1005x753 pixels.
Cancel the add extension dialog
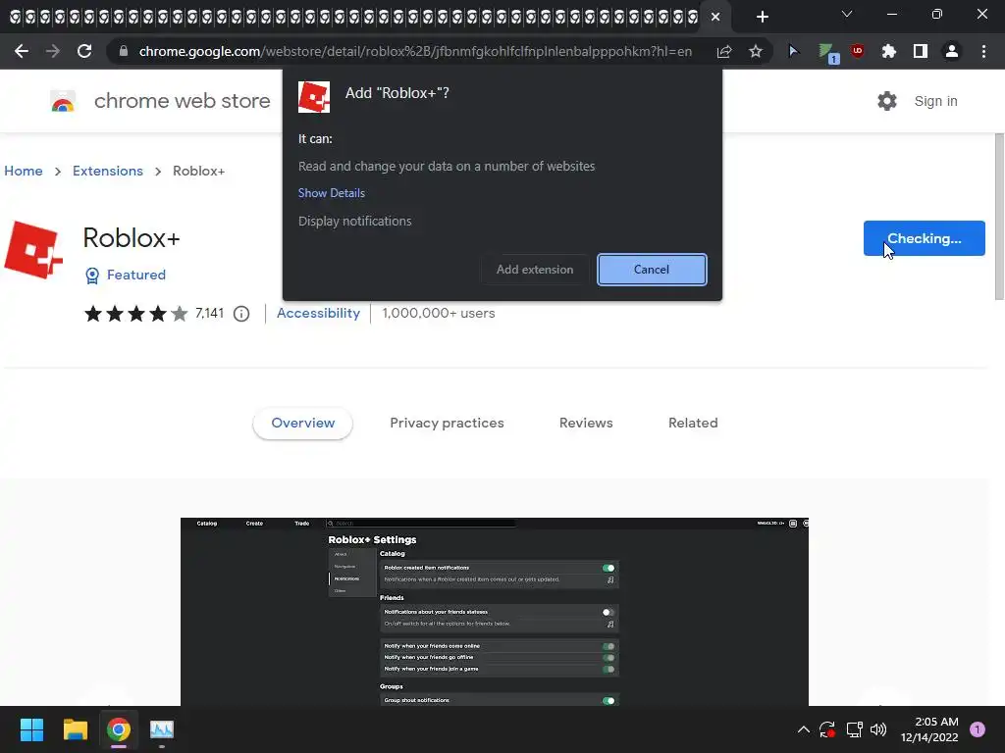[652, 270]
